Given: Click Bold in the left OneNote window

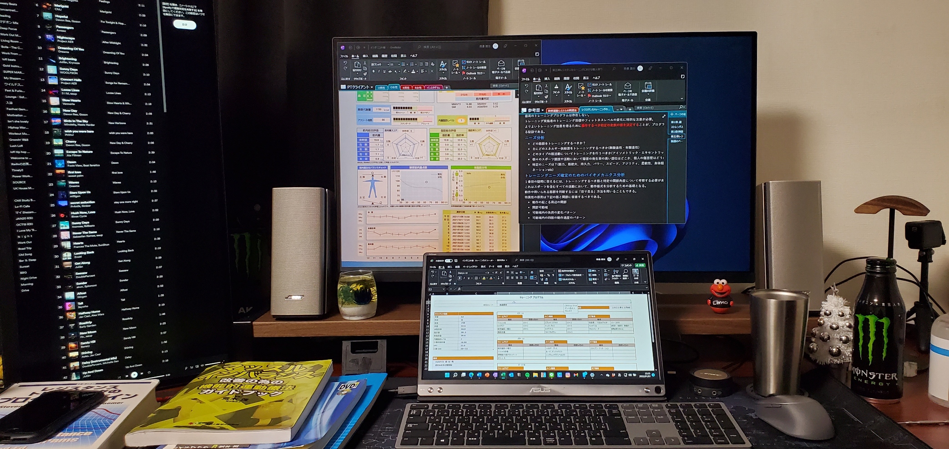Looking at the screenshot, I should (374, 71).
